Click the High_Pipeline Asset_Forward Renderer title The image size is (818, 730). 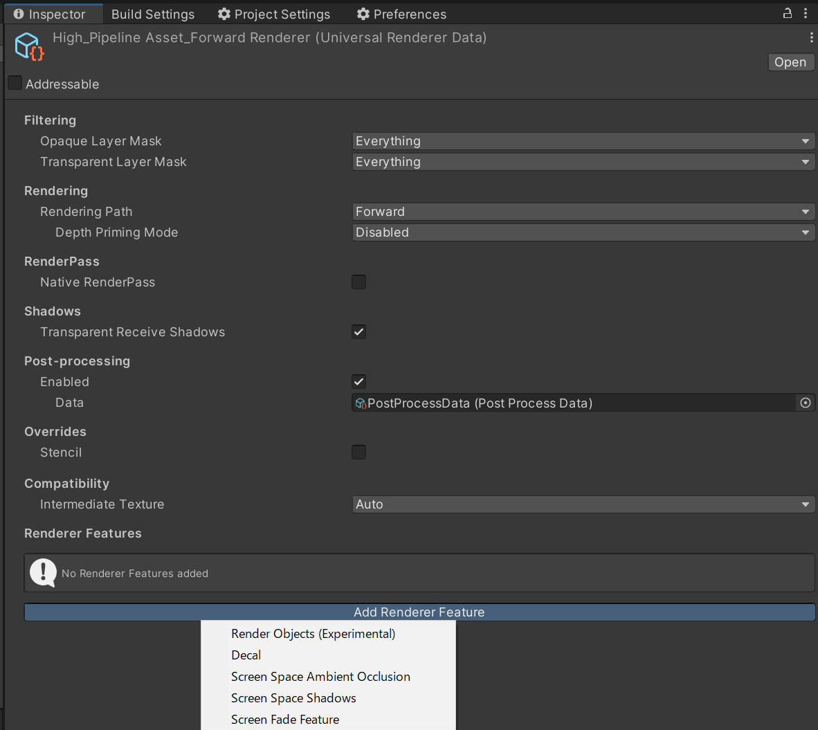(x=270, y=37)
